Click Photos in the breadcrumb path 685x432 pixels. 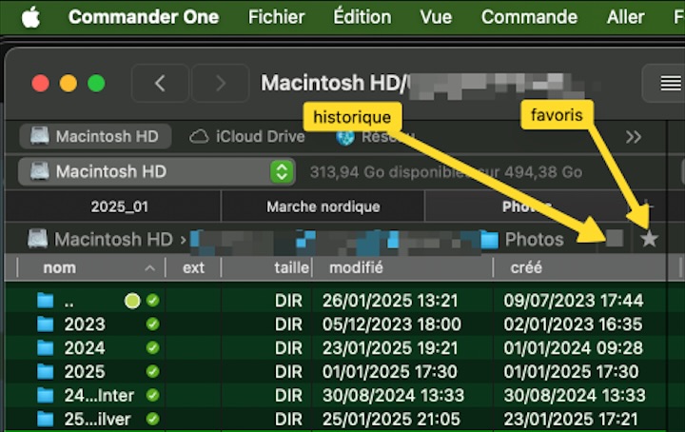tap(533, 239)
